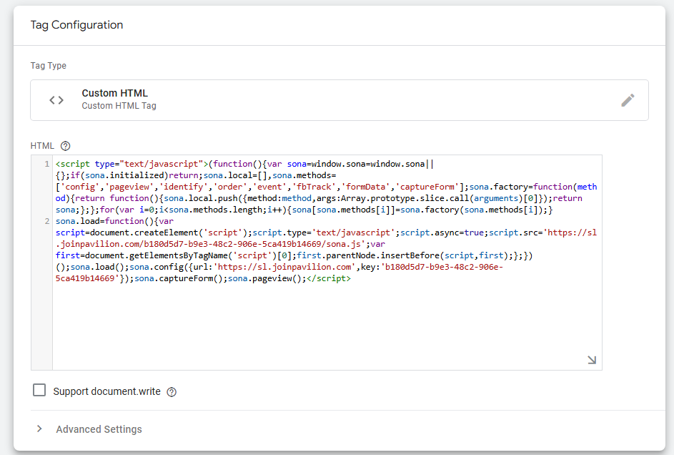The image size is (674, 455).
Task: Click the Advanced Settings label
Action: tap(99, 429)
